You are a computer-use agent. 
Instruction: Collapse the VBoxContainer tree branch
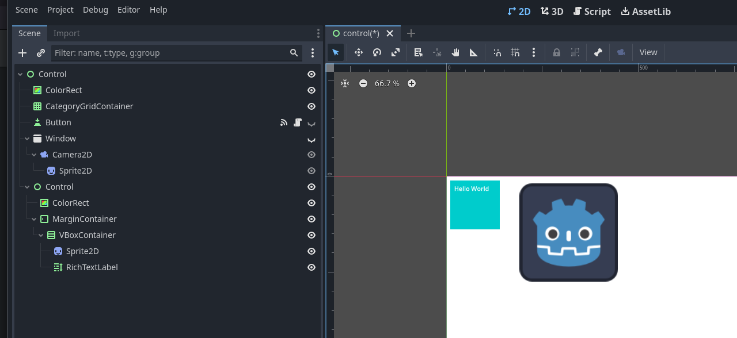point(41,235)
